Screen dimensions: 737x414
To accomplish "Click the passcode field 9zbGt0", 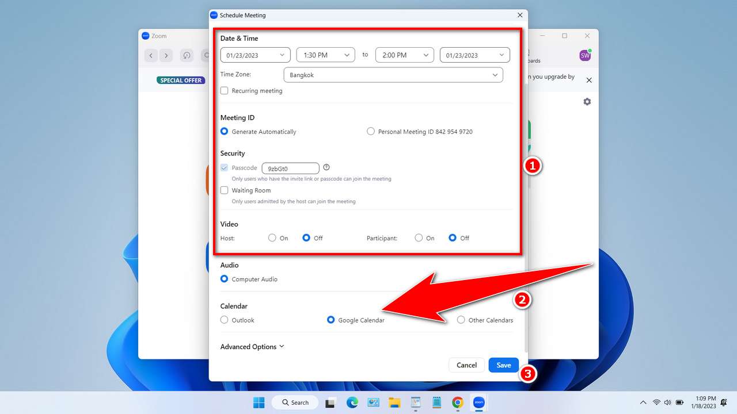I will pos(290,168).
